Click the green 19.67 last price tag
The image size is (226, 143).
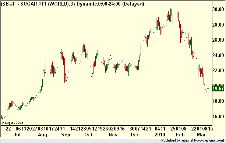tap(218, 88)
